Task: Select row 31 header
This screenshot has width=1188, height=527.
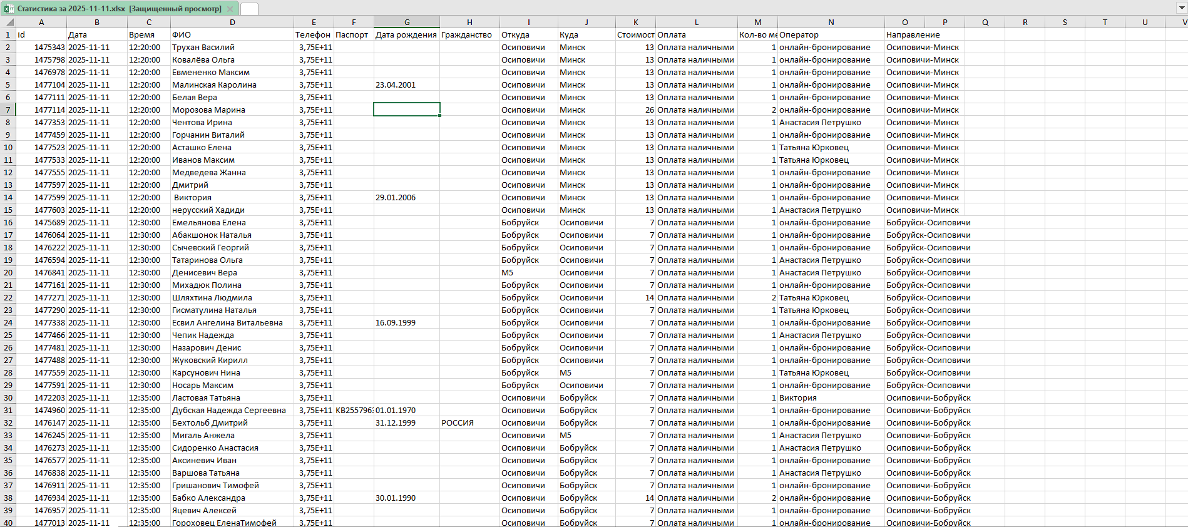Action: click(8, 410)
